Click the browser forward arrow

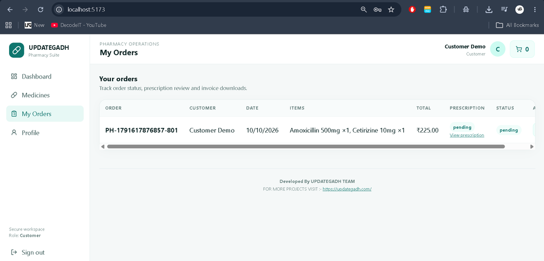point(25,10)
